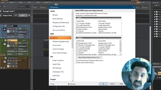
Task: Open the All External input dropdown on Piano
Action: click(12, 51)
